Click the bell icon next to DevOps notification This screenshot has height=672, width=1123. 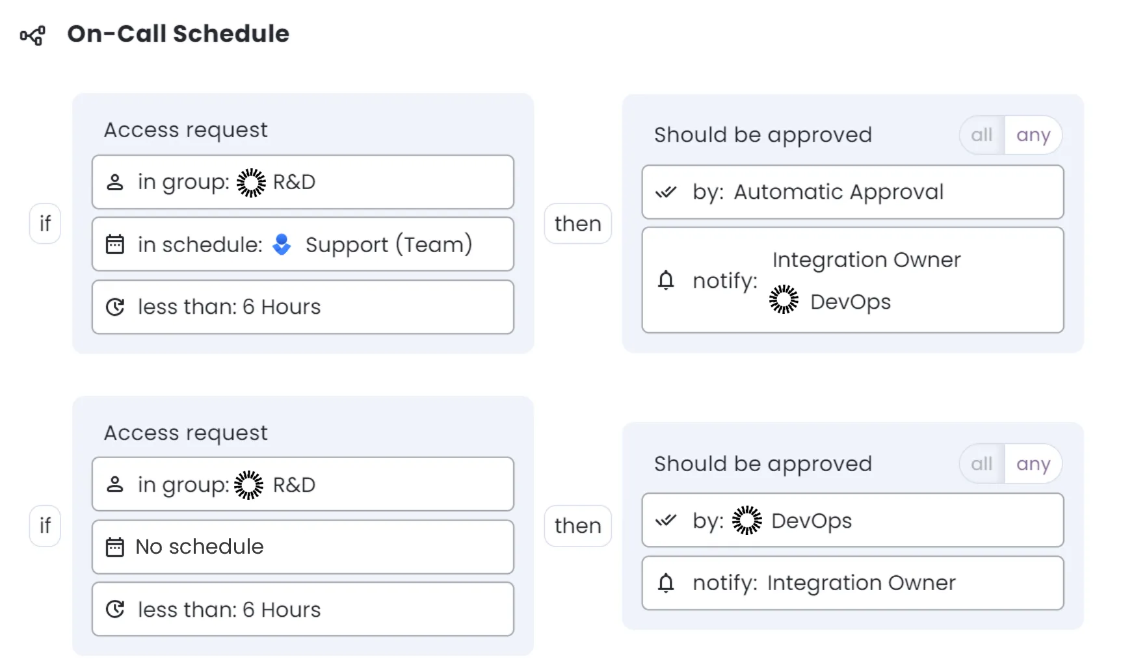click(666, 280)
